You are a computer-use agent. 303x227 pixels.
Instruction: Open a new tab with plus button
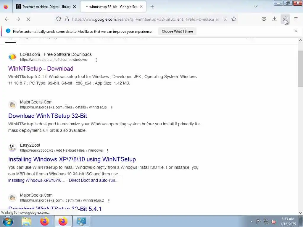pyautogui.click(x=152, y=7)
